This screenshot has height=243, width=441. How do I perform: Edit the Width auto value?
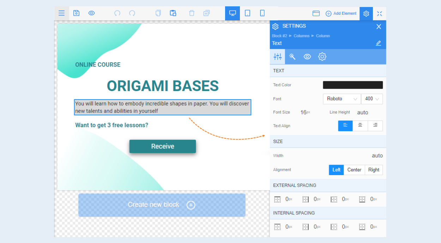(x=377, y=156)
